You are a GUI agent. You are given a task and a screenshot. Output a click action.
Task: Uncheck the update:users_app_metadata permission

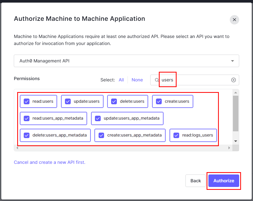pos(98,118)
